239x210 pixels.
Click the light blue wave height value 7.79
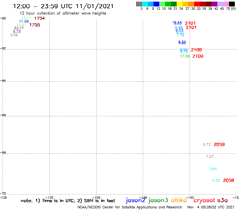click(x=181, y=35)
